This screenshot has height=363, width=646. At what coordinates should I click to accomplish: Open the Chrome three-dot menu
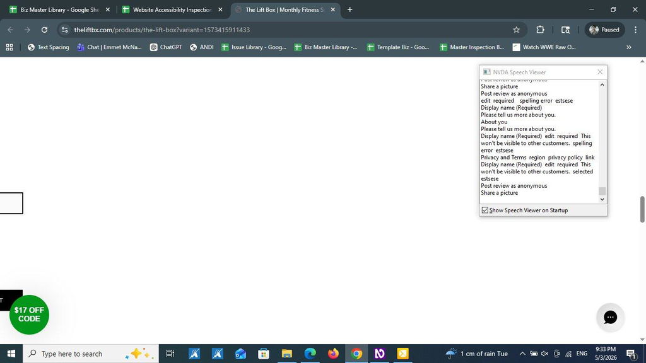coord(635,30)
